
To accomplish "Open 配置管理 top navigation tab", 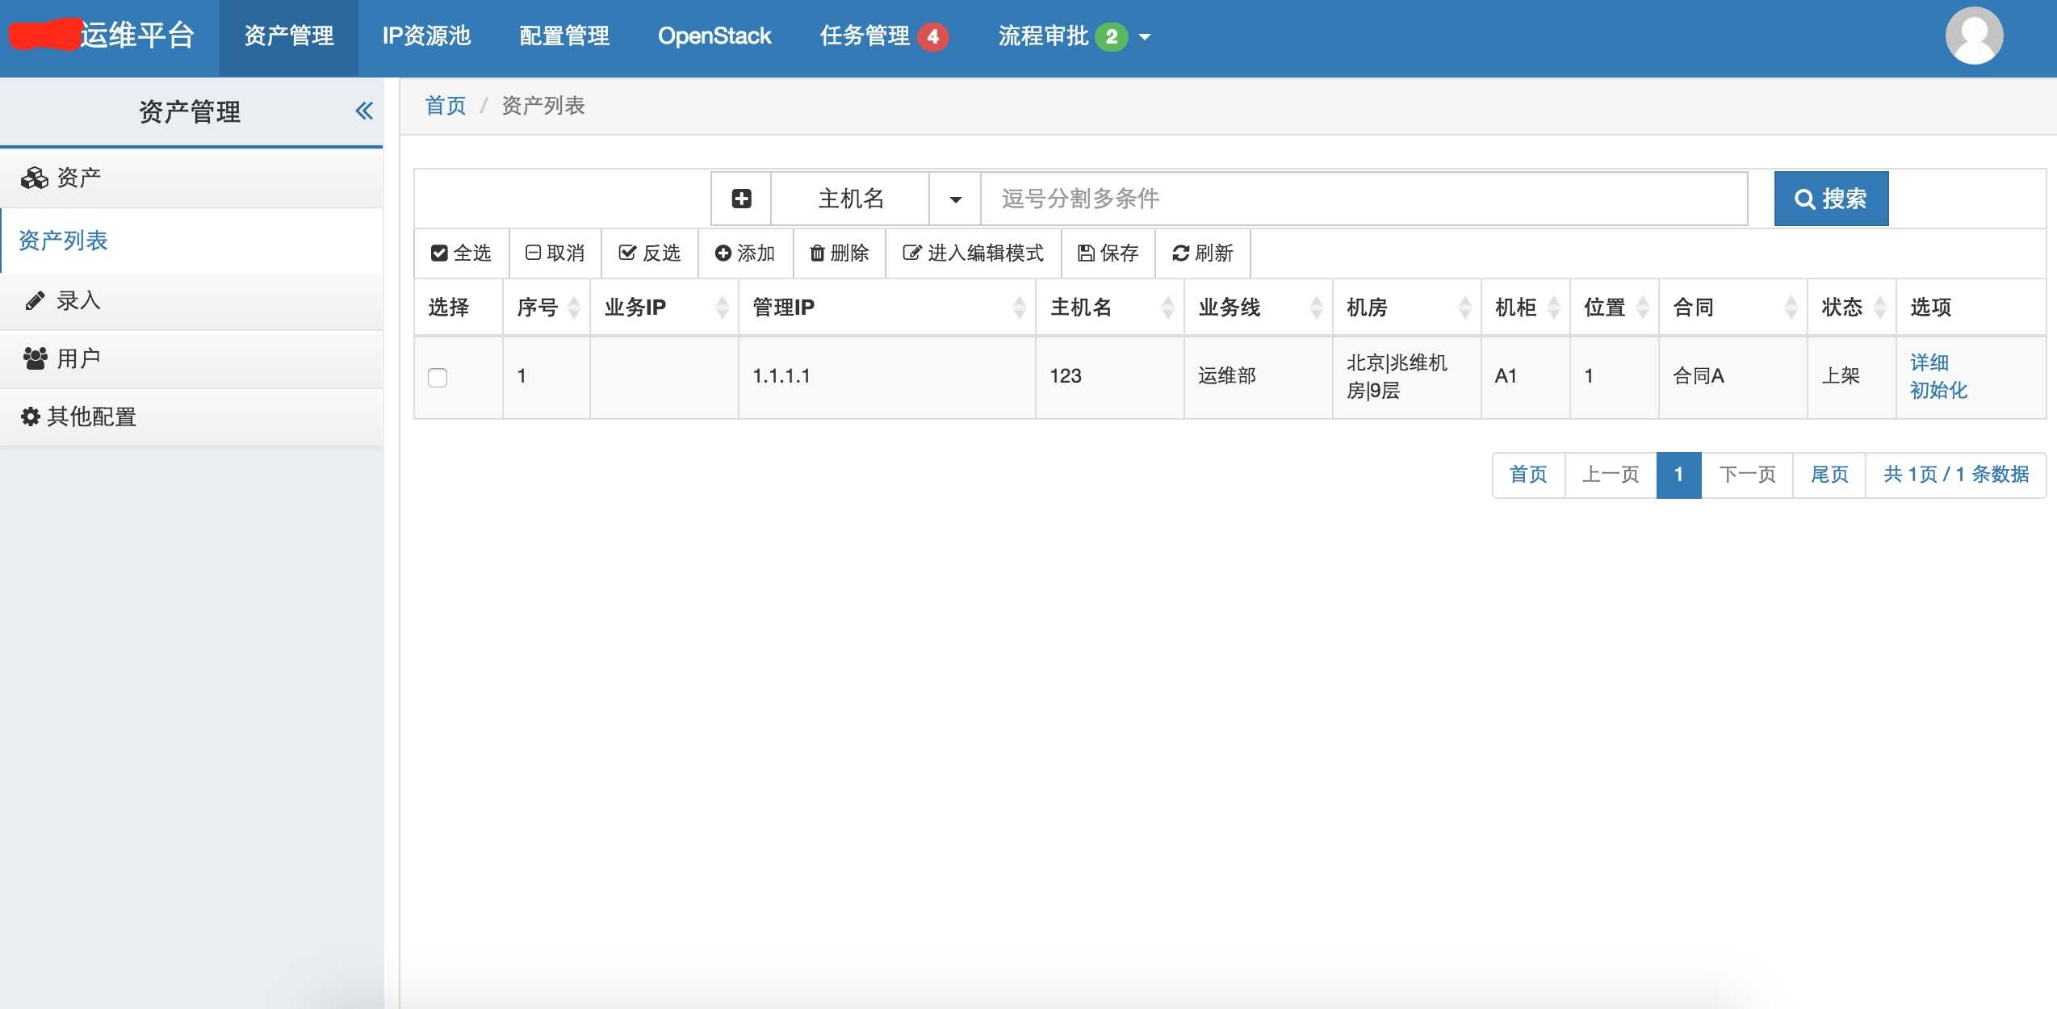I will click(x=564, y=36).
